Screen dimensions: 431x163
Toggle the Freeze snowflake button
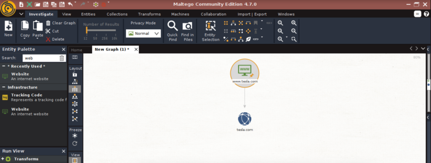pos(75,136)
